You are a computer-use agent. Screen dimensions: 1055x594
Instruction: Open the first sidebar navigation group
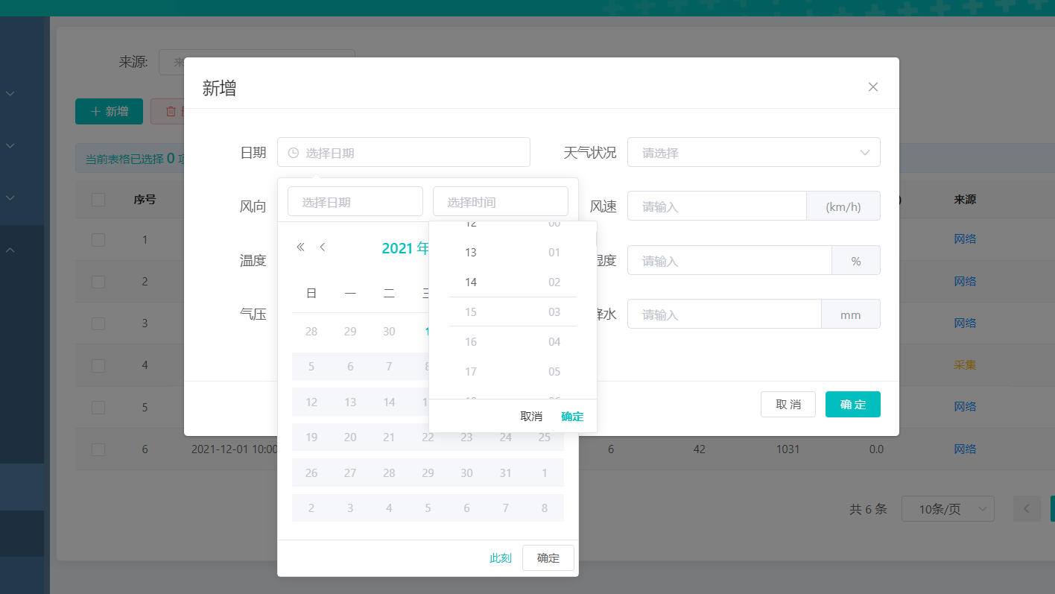pos(10,93)
